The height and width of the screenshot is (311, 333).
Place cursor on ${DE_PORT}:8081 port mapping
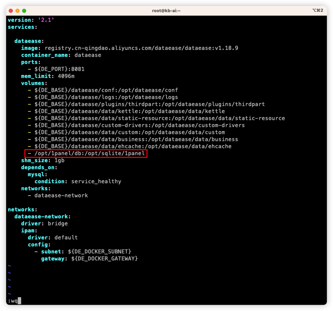click(59, 69)
